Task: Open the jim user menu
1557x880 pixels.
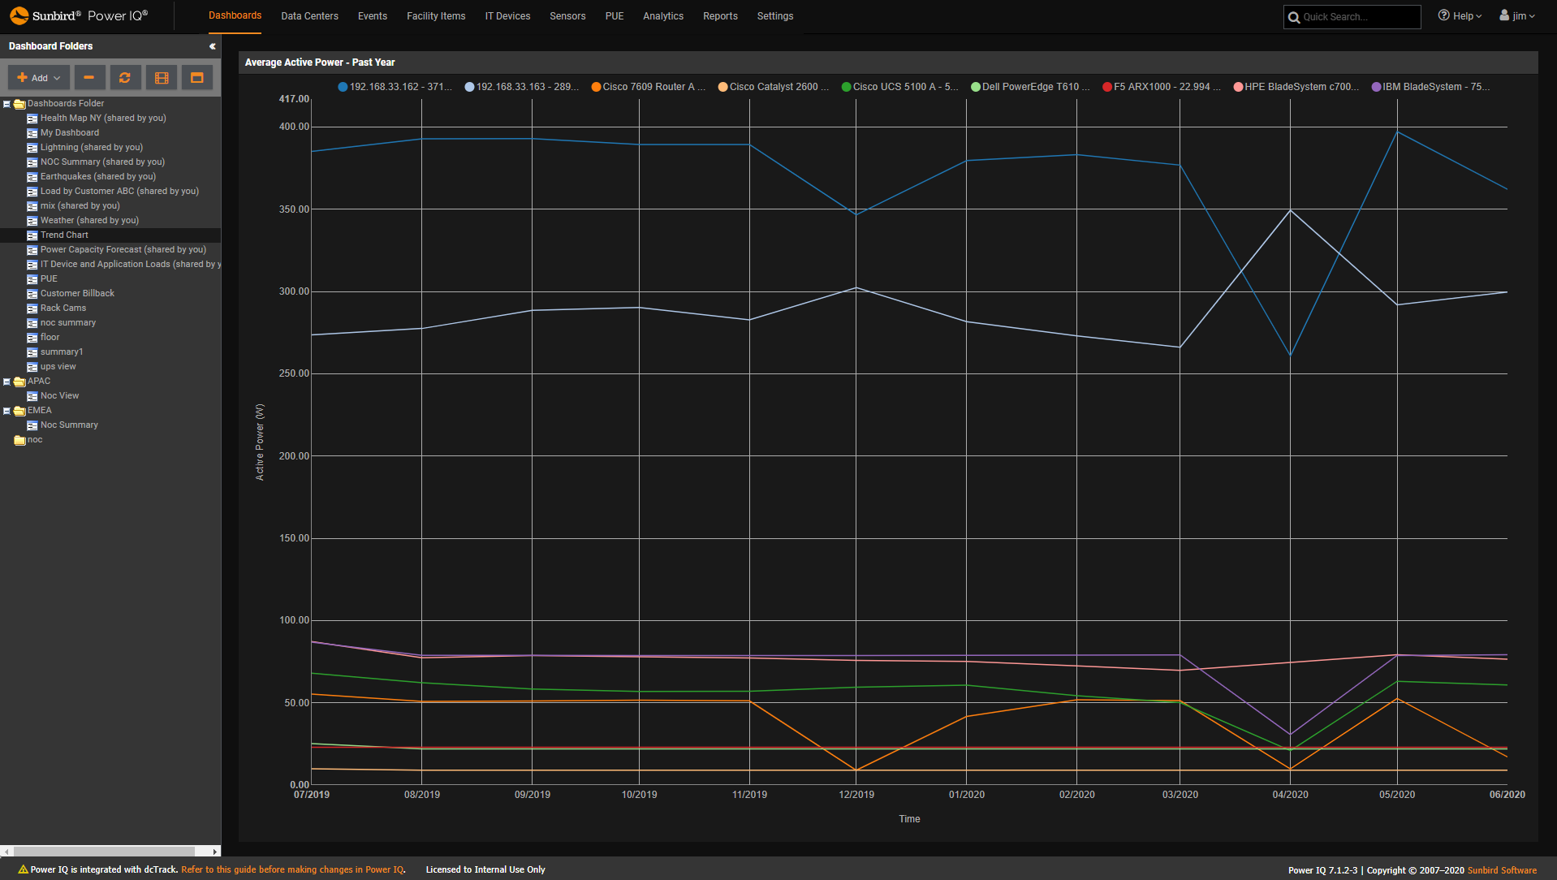Action: (1517, 15)
